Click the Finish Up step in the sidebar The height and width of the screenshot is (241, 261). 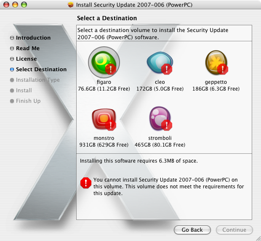(x=25, y=101)
